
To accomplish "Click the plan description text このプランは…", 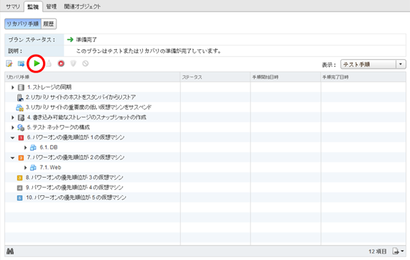I will pyautogui.click(x=149, y=51).
